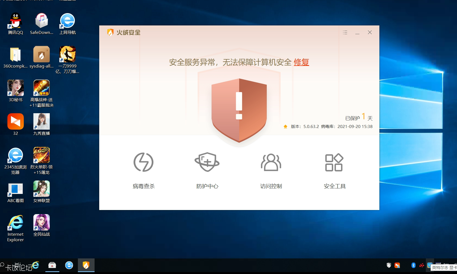
Task: Click the orange upgrade arrow beside version
Action: (285, 126)
